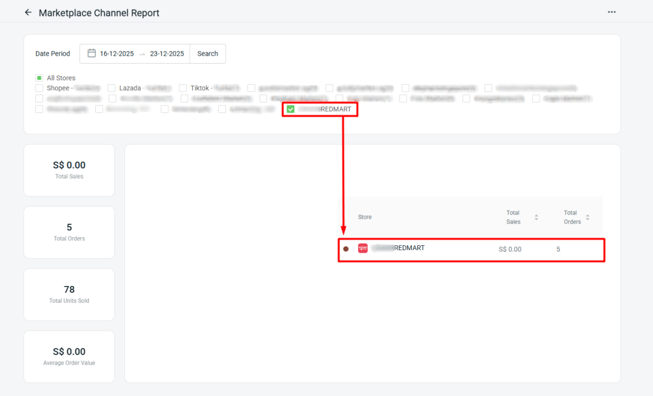Select the Total Units Sold card
Screen dimensions: 653x396
(x=69, y=294)
